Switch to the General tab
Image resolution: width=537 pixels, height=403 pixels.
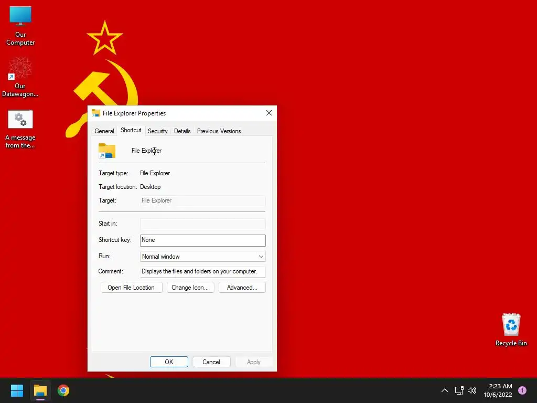104,131
